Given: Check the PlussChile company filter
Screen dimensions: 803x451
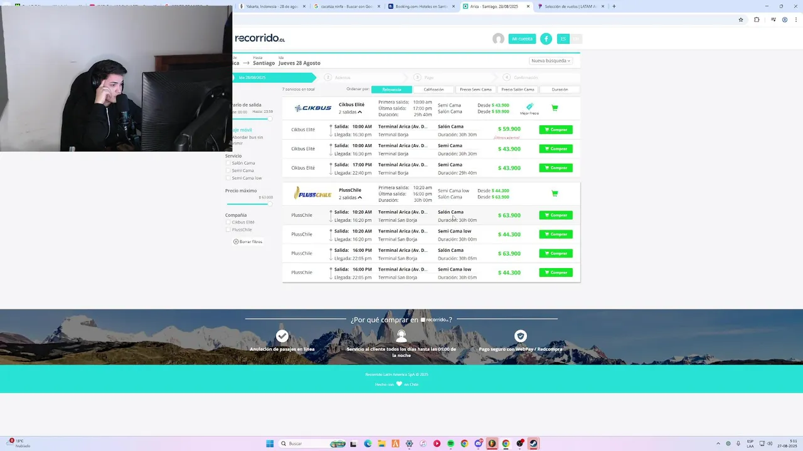Looking at the screenshot, I should pos(228,230).
